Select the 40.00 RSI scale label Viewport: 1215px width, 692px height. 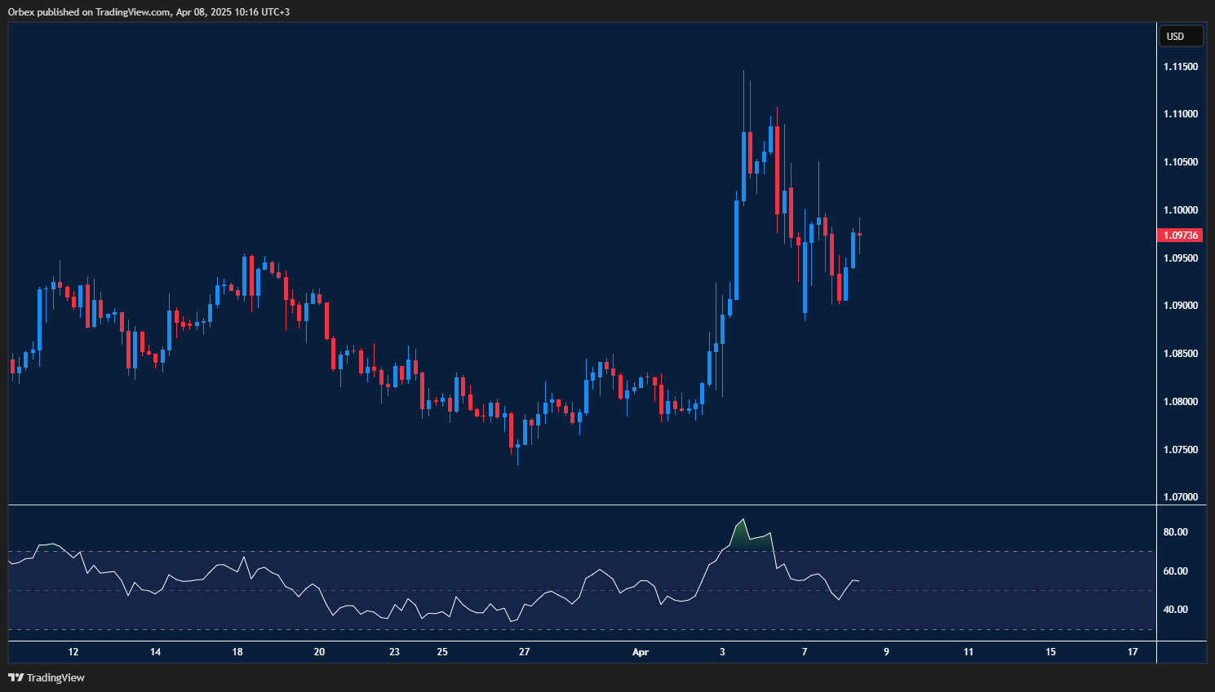[x=1175, y=608]
